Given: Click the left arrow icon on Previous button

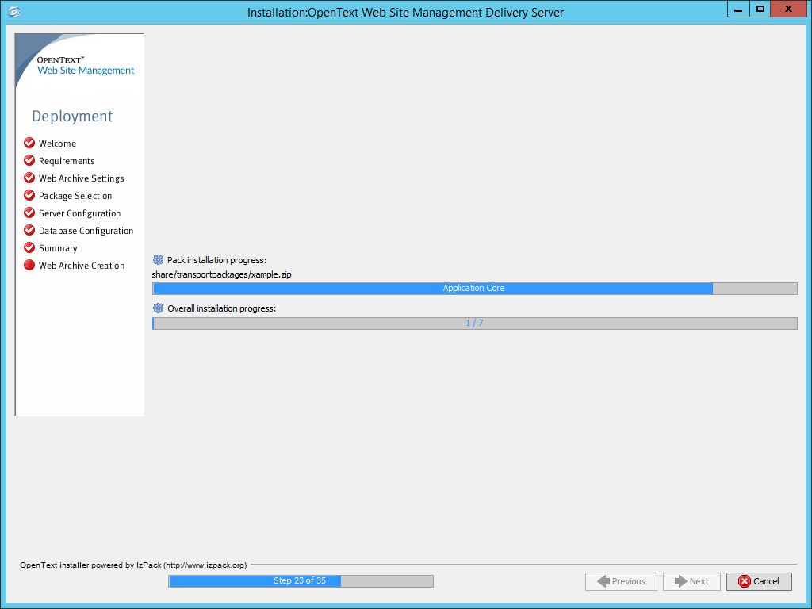Looking at the screenshot, I should 603,581.
